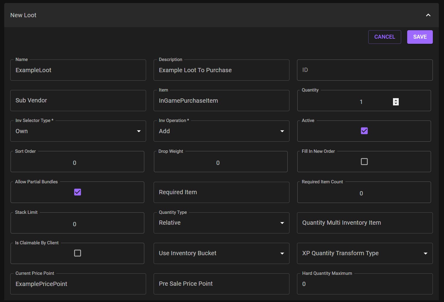
Task: Adjust Quantity with the spinner arrows
Action: pyautogui.click(x=396, y=102)
